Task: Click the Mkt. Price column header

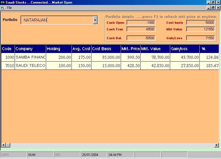Action: coord(131,49)
